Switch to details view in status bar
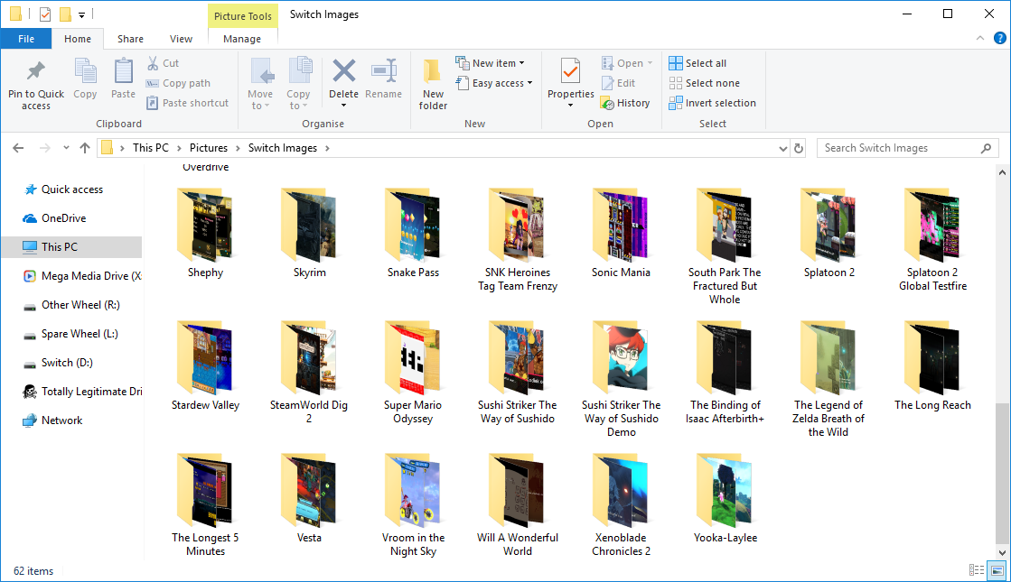Screen dimensions: 1011x582 click(x=976, y=570)
